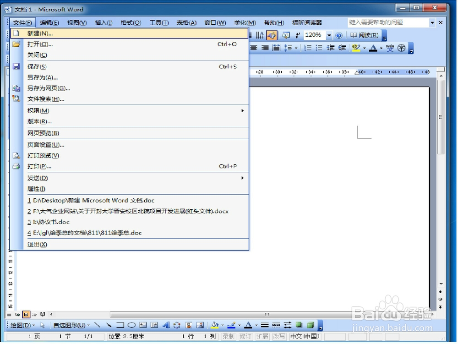This screenshot has width=458, height=344.
Task: Insert a diagram or organization chart
Action: point(177,325)
